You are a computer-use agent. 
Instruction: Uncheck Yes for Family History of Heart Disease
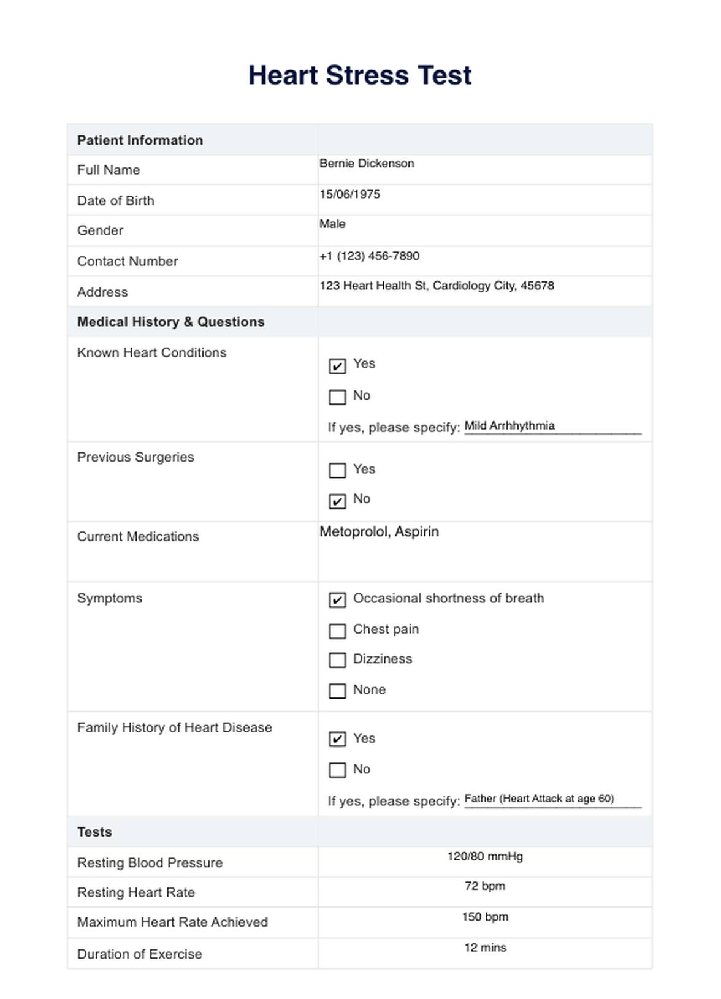(337, 739)
